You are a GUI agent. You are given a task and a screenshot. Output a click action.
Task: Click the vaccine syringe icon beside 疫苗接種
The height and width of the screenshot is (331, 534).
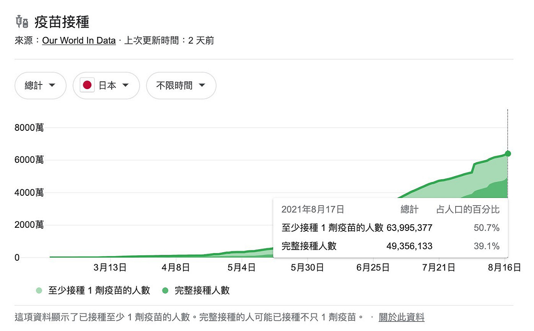click(x=21, y=21)
